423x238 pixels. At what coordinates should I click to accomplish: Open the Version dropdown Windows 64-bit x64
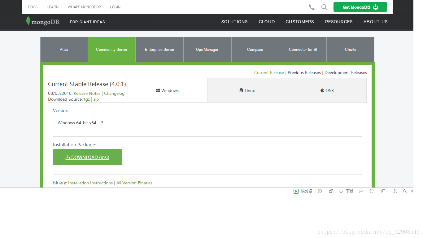pos(79,123)
